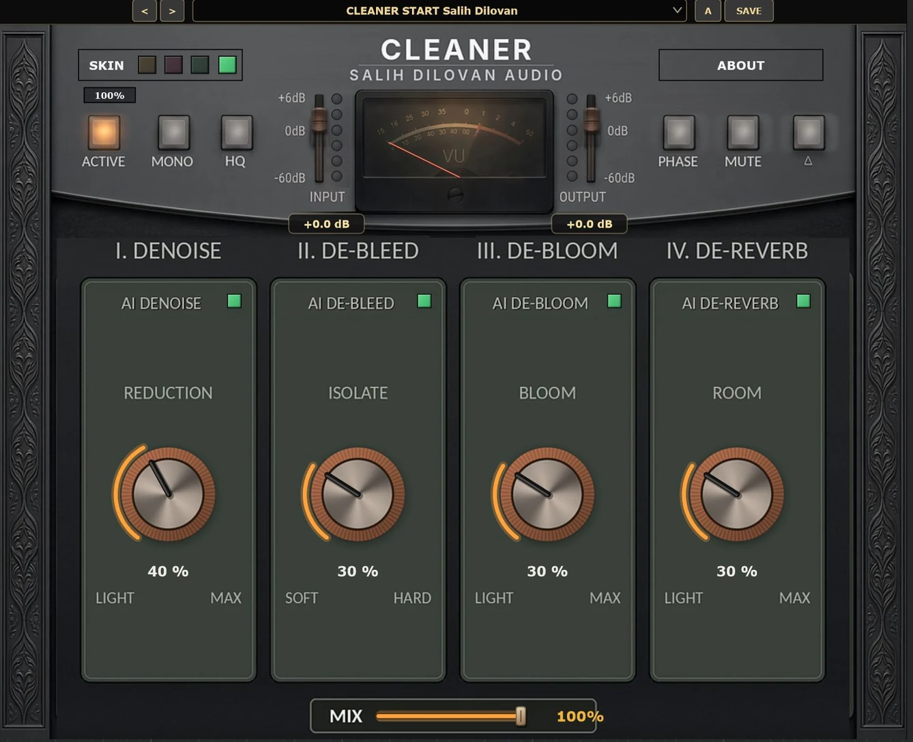Click the A compare button
The width and height of the screenshot is (913, 742).
point(708,11)
